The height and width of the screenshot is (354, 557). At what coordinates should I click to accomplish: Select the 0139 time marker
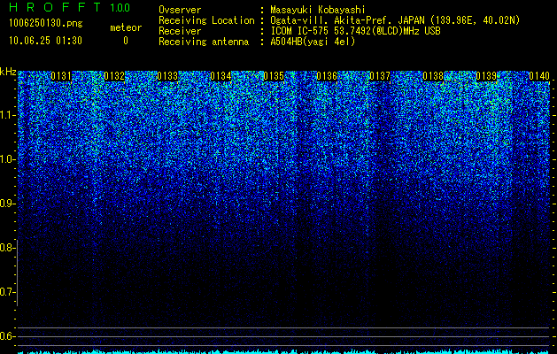coord(486,76)
